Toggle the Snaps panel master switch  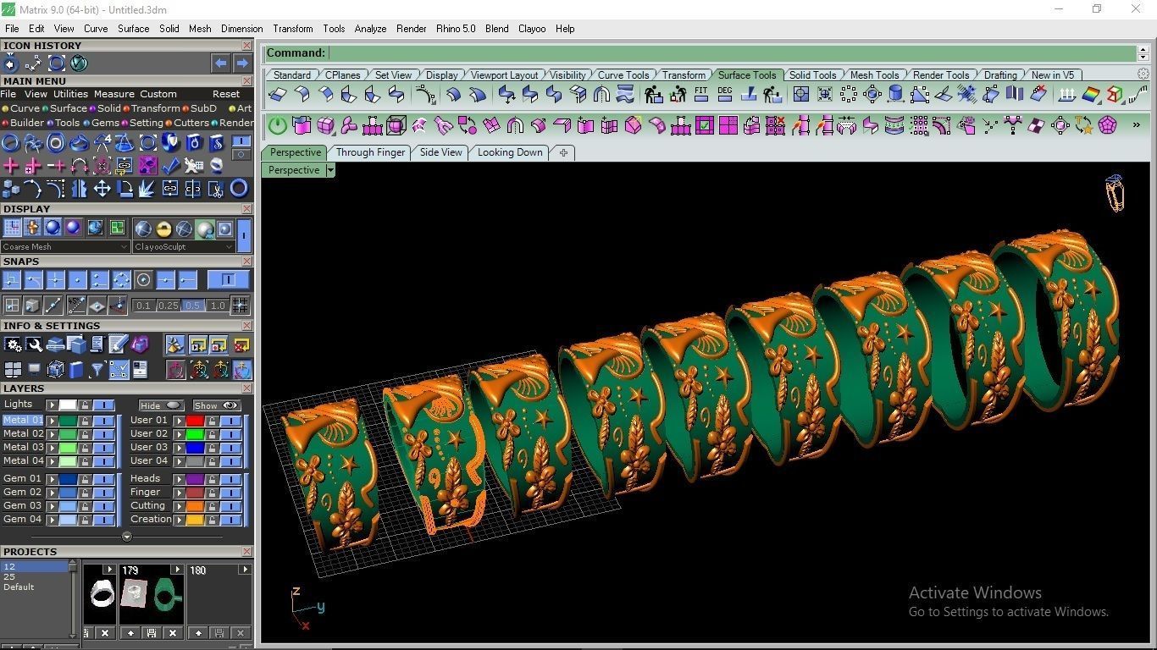pyautogui.click(x=229, y=280)
